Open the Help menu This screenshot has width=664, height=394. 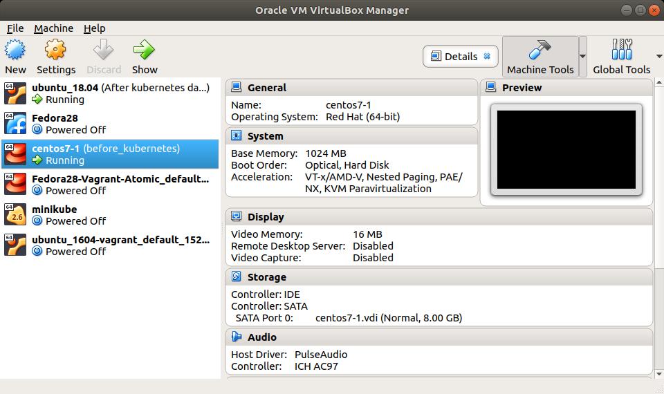94,28
